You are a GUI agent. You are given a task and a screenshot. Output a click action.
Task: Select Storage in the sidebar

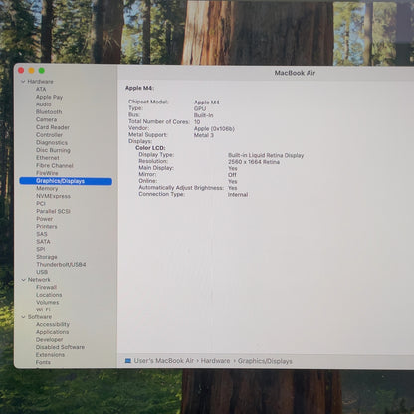(47, 257)
